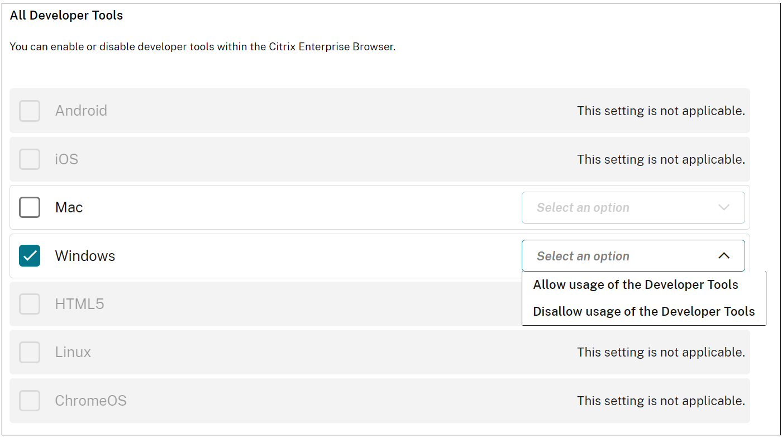
Task: Toggle the iOS checkbox
Action: point(30,159)
